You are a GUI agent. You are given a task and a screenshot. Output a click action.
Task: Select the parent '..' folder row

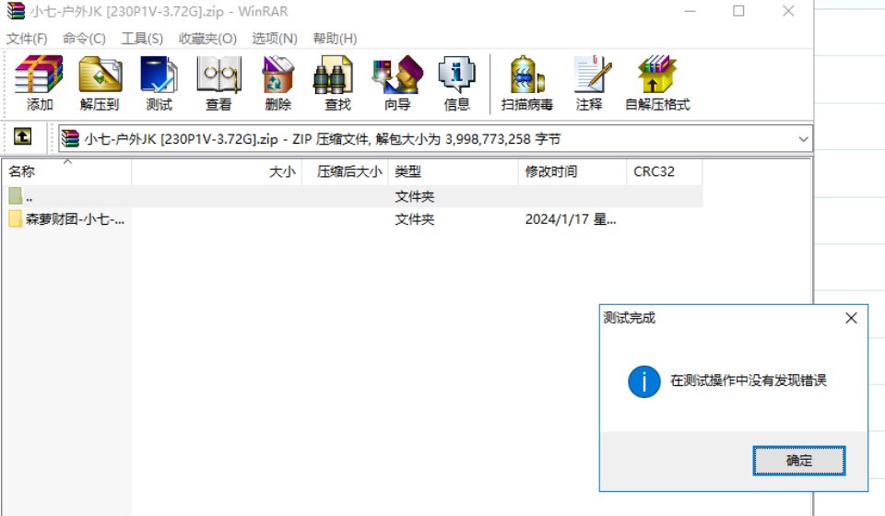pos(353,196)
